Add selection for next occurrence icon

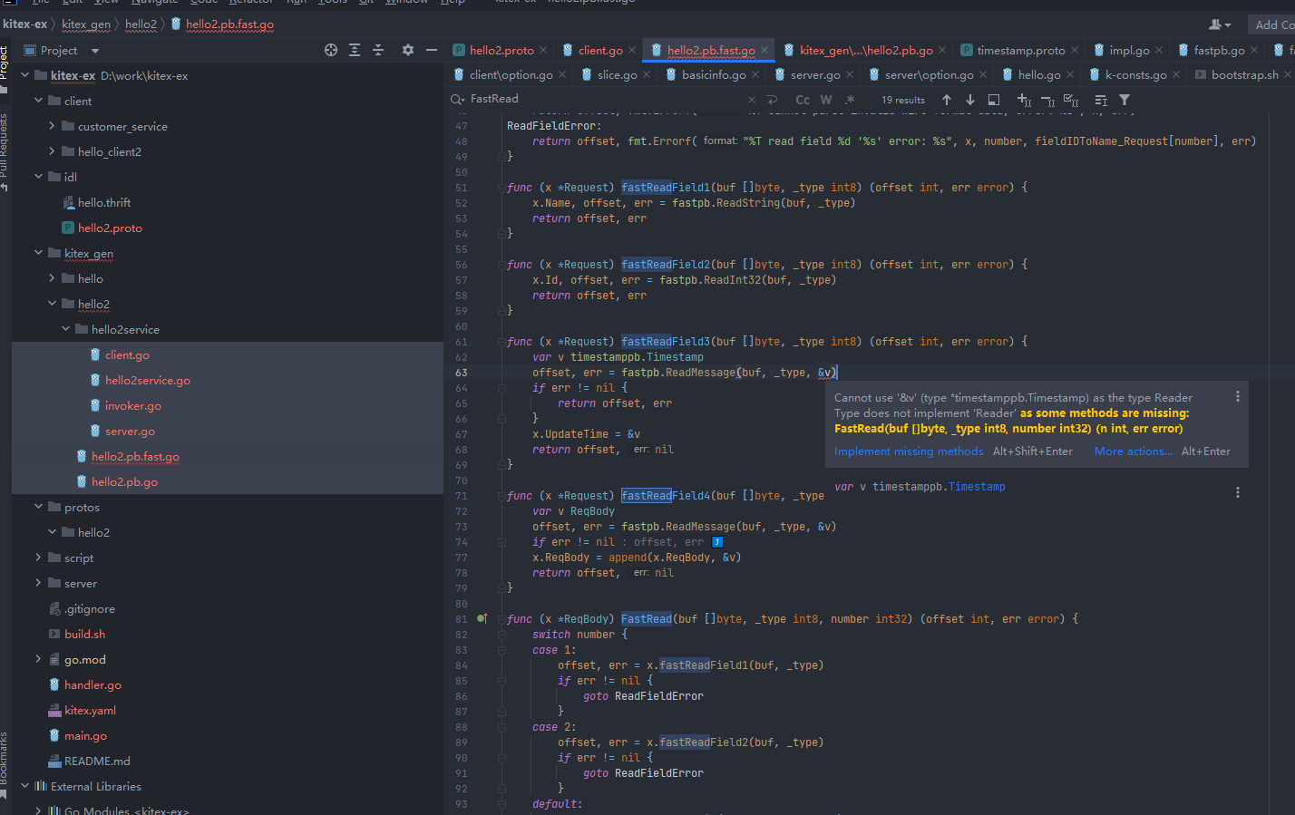point(1024,100)
